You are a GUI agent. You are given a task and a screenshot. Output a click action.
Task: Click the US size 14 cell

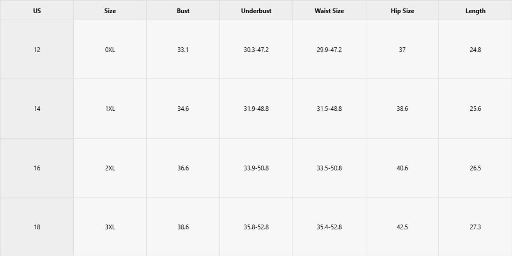click(x=37, y=109)
